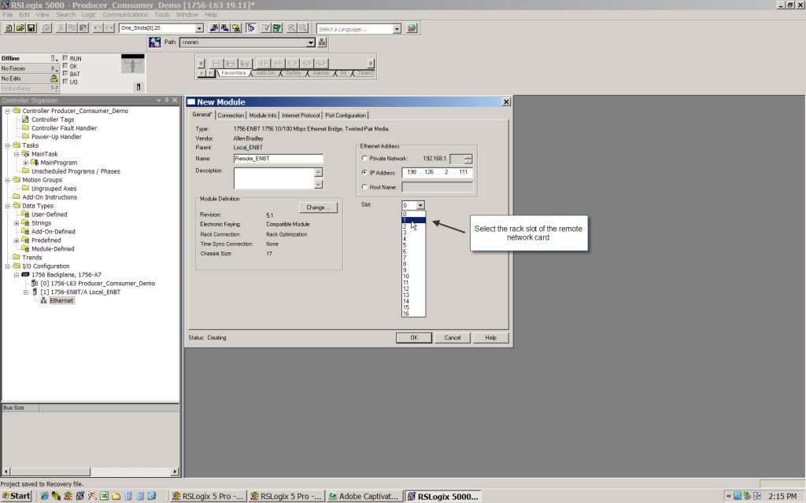The height and width of the screenshot is (503, 806).
Task: Click the Examine On contact instruction icon
Action: pyautogui.click(x=263, y=64)
